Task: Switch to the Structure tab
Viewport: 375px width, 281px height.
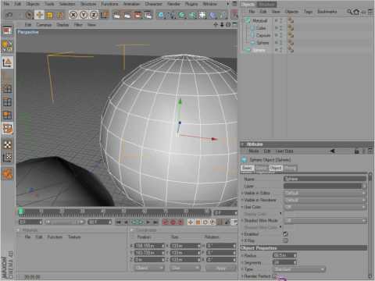Action: click(266, 5)
